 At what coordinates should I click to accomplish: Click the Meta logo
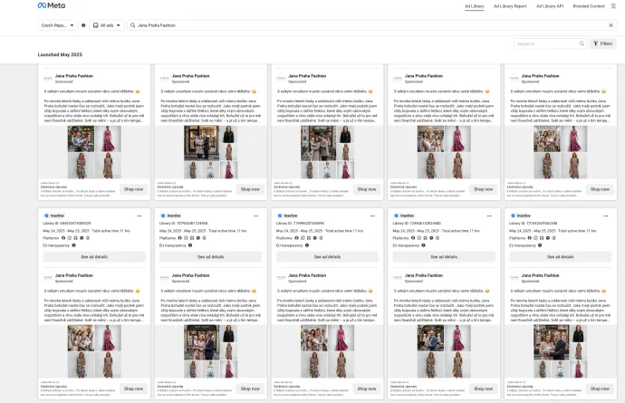52,5
